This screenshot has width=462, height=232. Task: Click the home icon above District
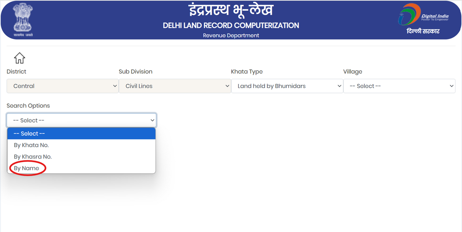click(19, 58)
